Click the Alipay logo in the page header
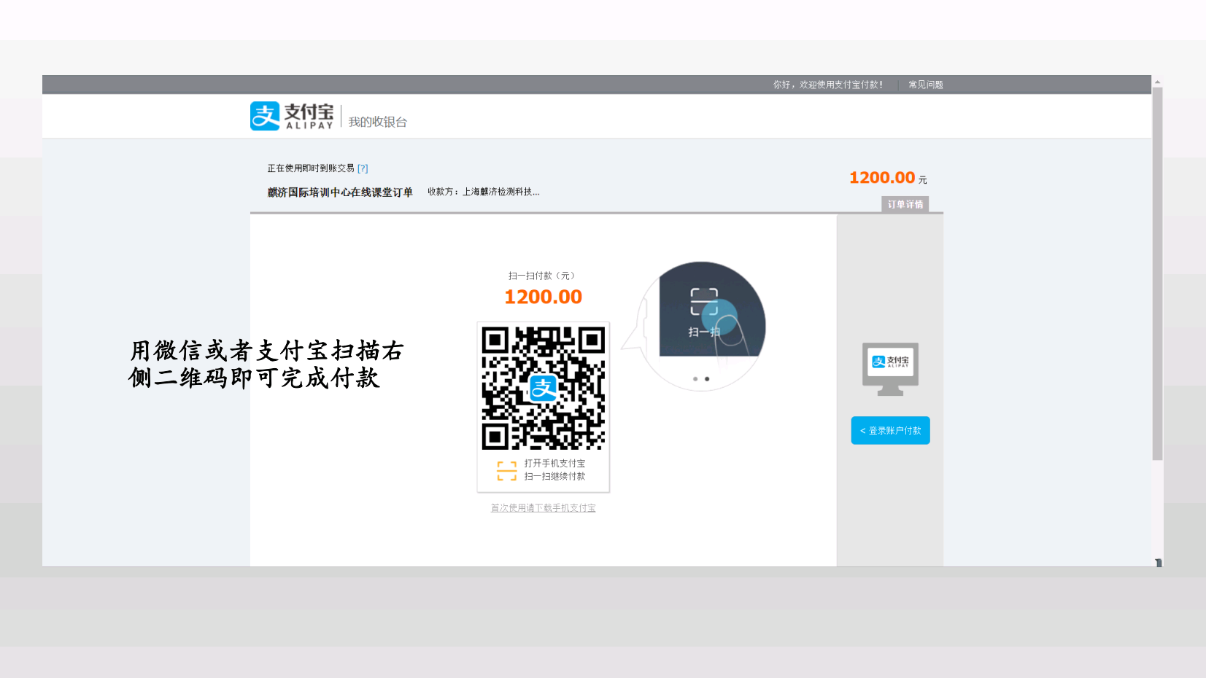This screenshot has width=1206, height=678. tap(292, 116)
